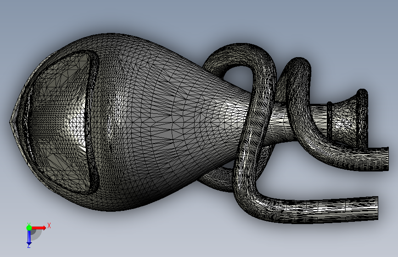Click the red X axis arrow of triad

[x=39, y=228]
